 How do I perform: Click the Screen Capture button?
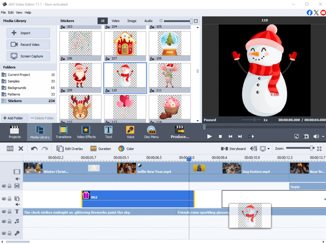click(x=28, y=56)
